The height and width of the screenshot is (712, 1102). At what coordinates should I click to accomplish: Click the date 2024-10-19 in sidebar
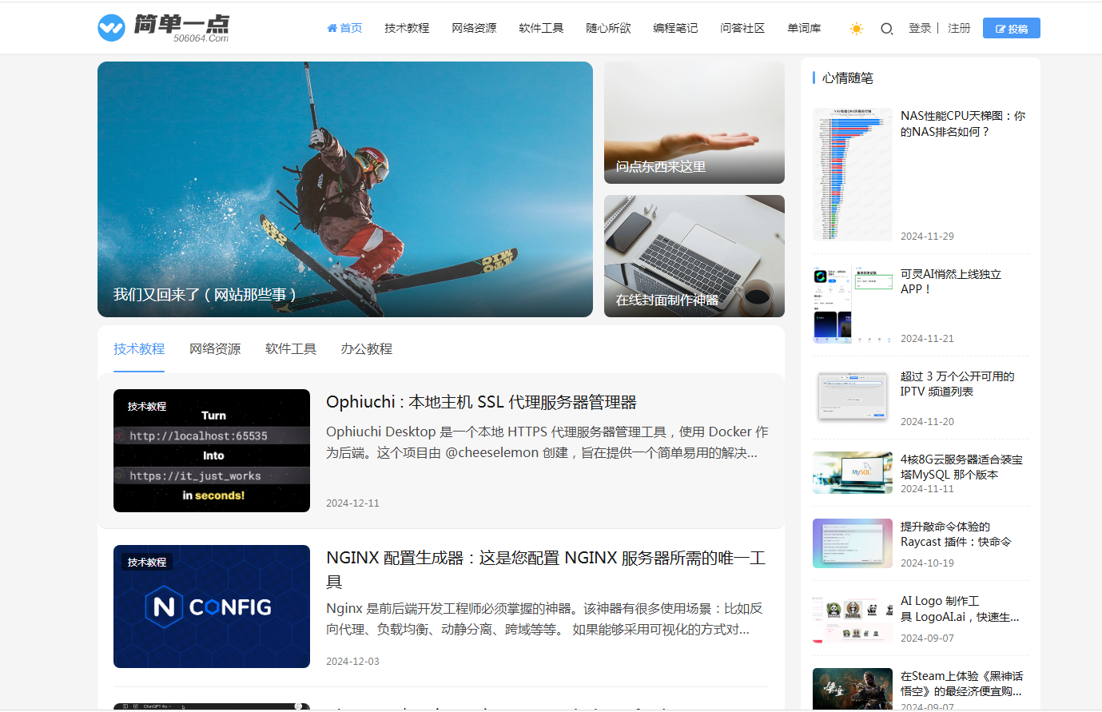point(927,563)
